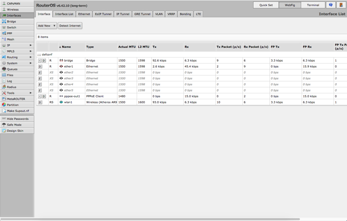Click the help question mark icon
This screenshot has width=347, height=221.
click(x=331, y=5)
